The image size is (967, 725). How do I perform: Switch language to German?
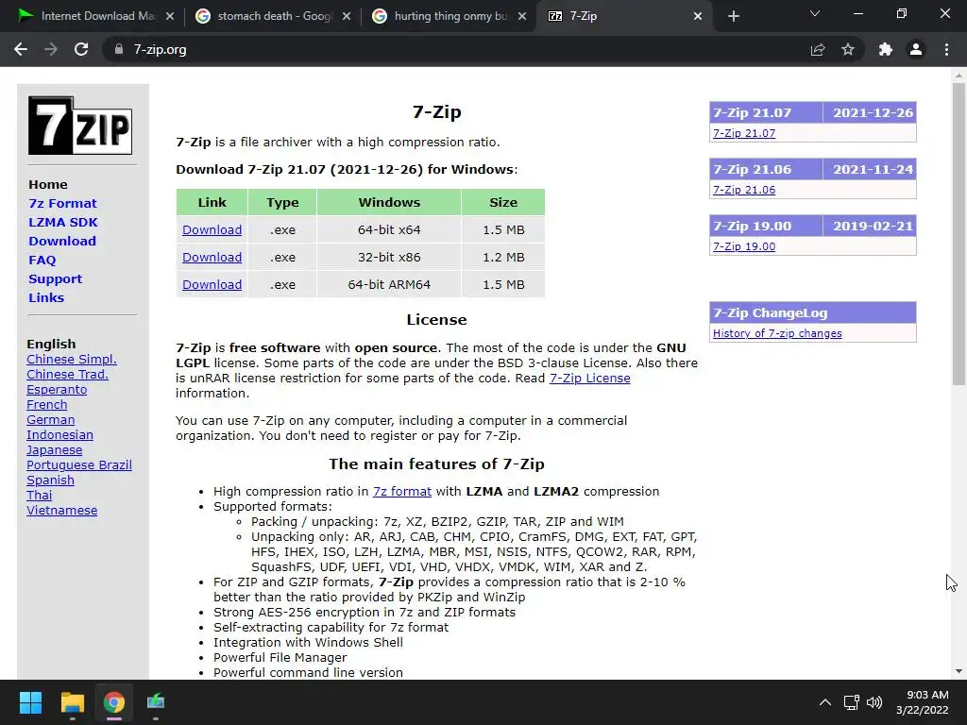pos(51,420)
